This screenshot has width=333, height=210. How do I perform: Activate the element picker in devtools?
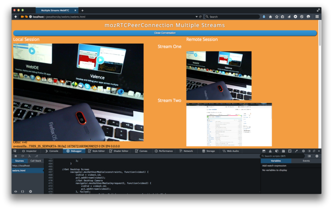15,151
